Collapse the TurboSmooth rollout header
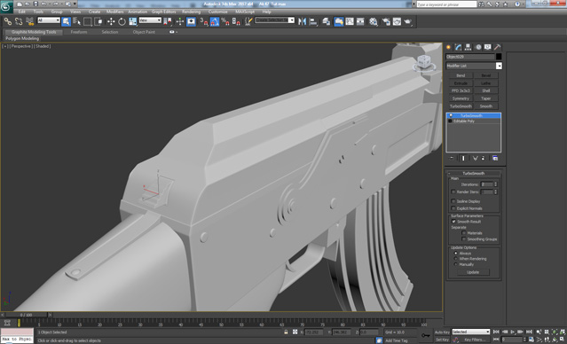This screenshot has height=344, width=567. coord(473,174)
